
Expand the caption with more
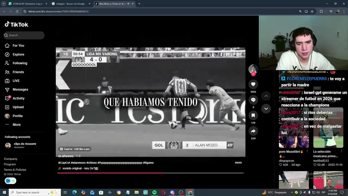point(238,163)
